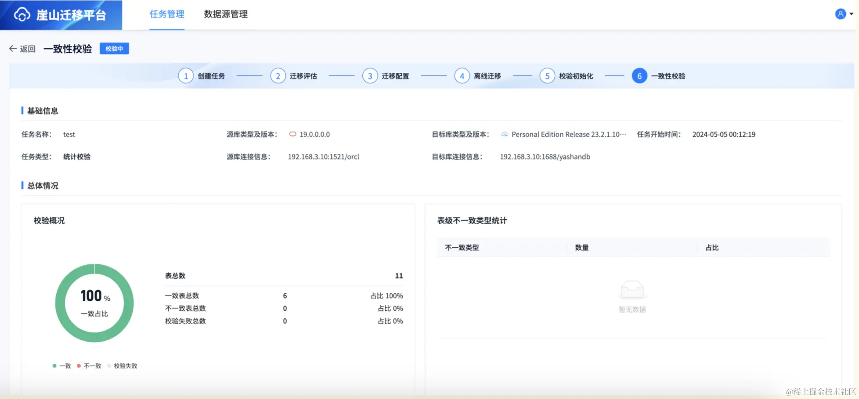Screen dimensions: 859x399
Task: Select step 1 circle 创建任务
Action: [x=186, y=76]
